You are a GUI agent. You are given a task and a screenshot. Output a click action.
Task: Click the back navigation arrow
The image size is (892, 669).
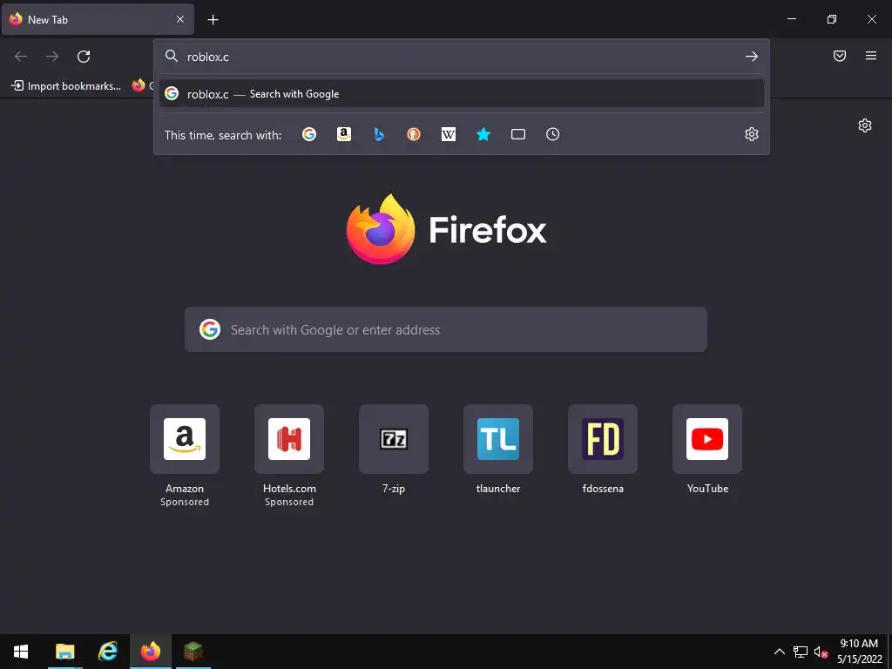click(x=21, y=57)
